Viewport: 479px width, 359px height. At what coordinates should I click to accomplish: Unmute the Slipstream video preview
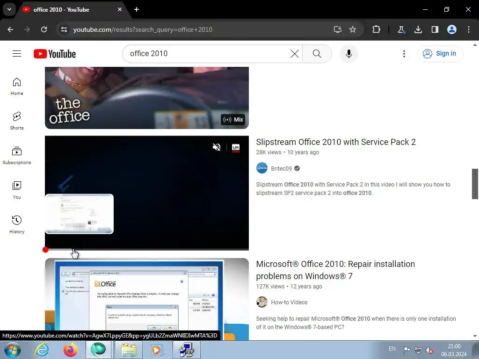click(x=217, y=147)
